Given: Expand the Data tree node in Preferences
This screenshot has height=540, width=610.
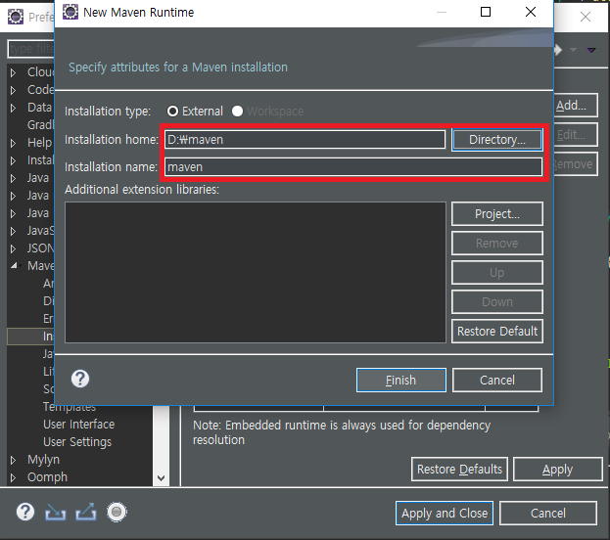Looking at the screenshot, I should 14,108.
